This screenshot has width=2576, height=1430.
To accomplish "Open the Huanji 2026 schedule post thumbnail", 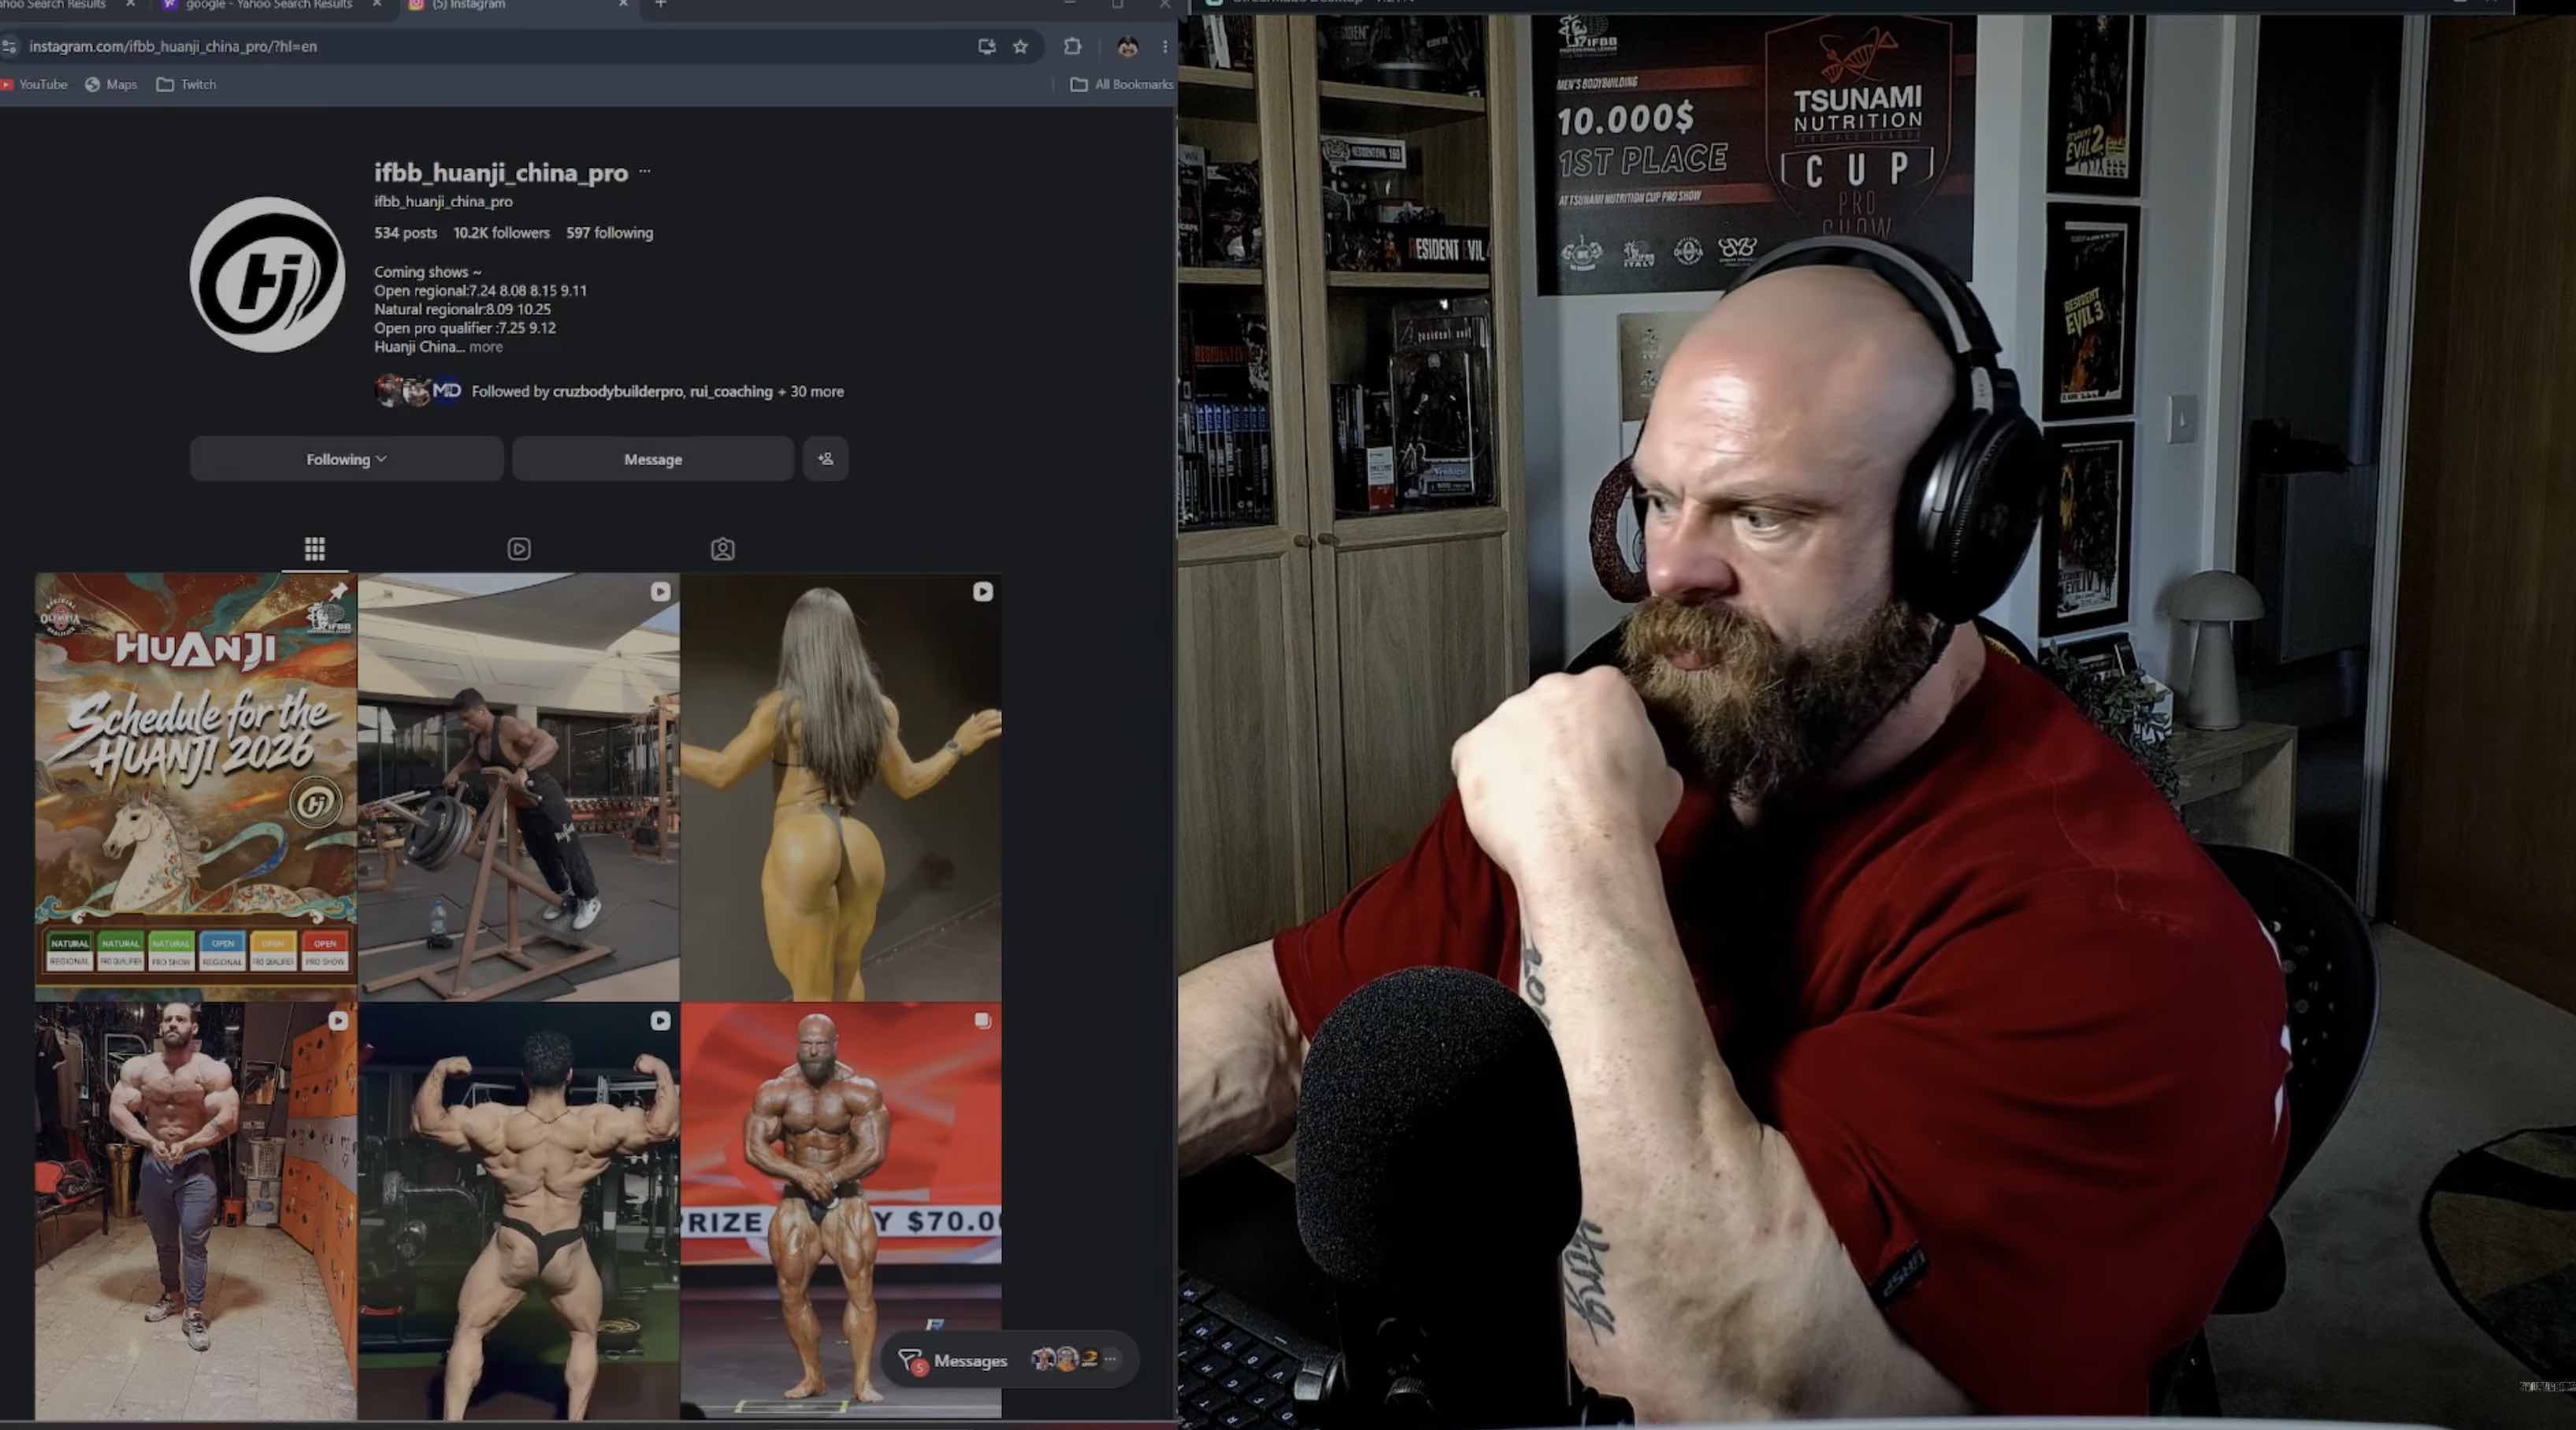I will coord(196,787).
